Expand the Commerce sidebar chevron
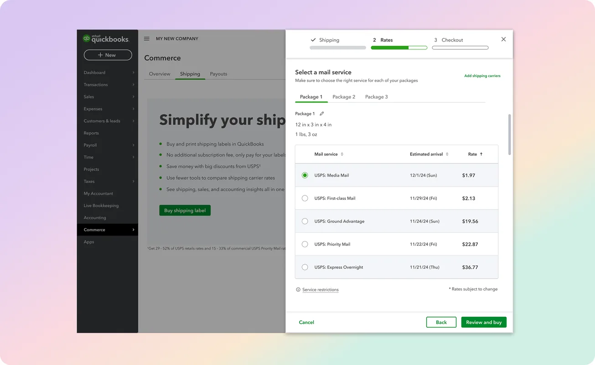 tap(133, 229)
